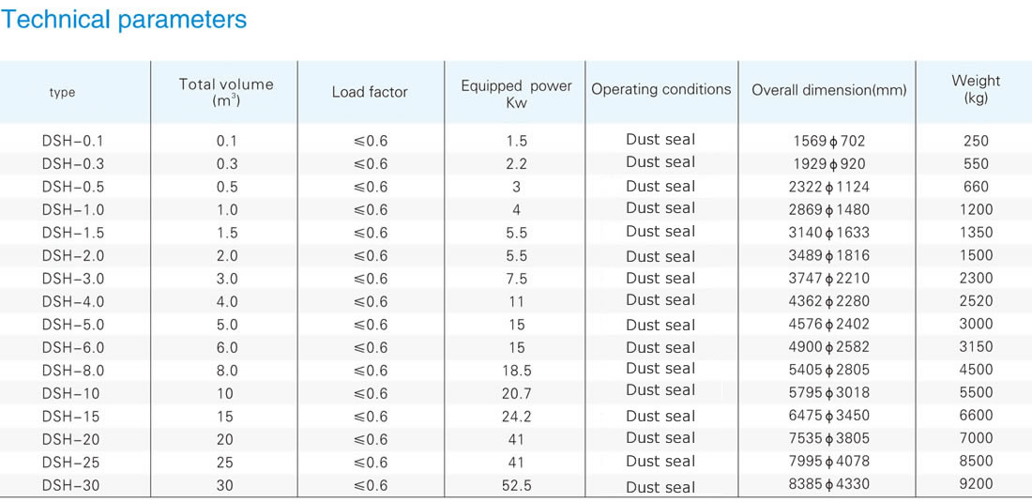Click the Equipped power Kw header

(516, 94)
